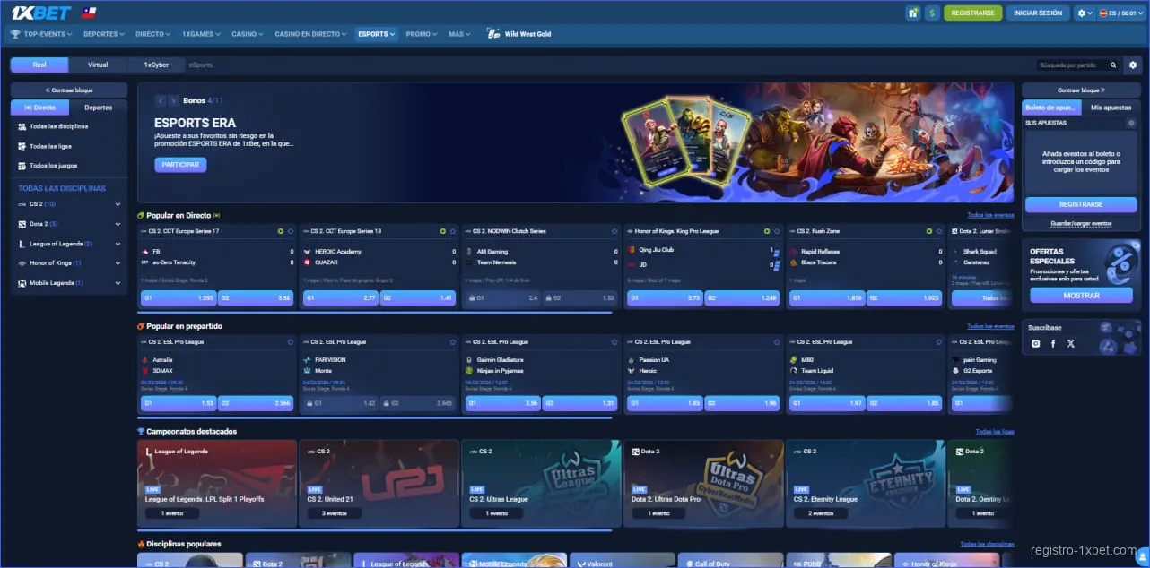1150x568 pixels.
Task: Favorite the Astralis vs 3DMAX match
Action: coord(290,342)
